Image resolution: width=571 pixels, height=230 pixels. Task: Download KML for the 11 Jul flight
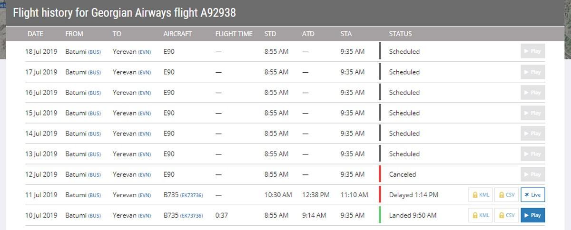(481, 195)
